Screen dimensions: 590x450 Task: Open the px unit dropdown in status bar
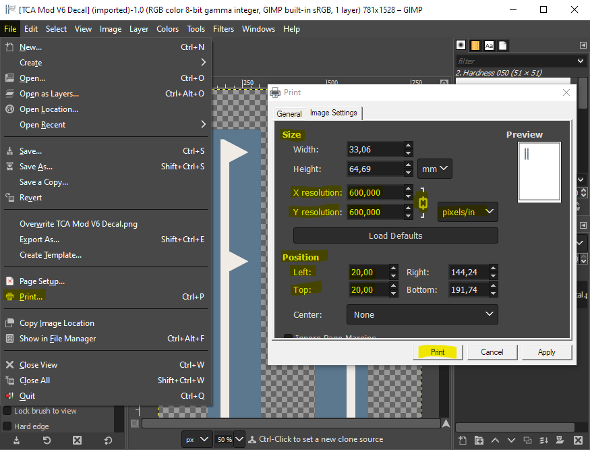point(196,439)
